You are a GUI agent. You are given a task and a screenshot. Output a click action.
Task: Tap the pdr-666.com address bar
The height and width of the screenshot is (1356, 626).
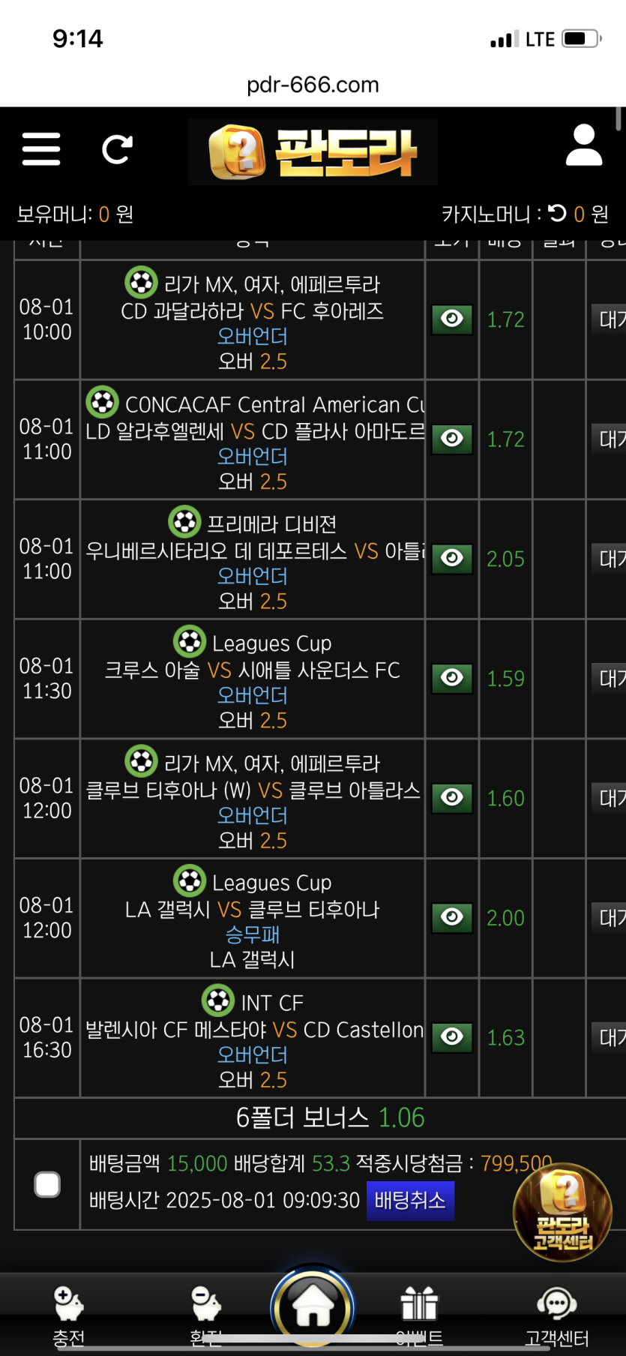[x=313, y=85]
